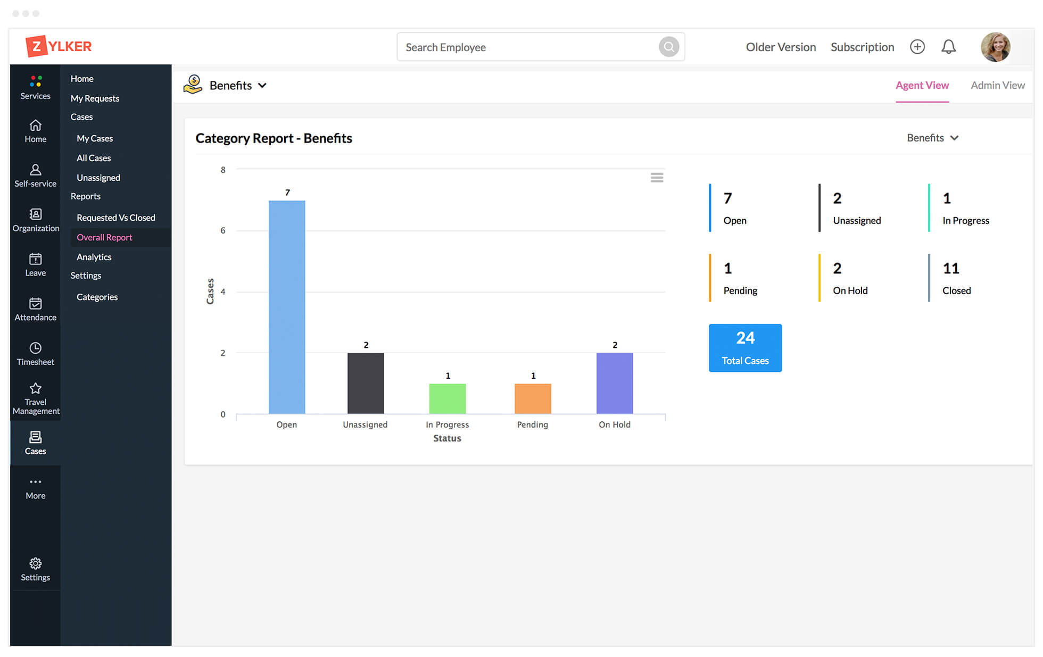Select the Analytics menu item
The image size is (1043, 657).
click(x=94, y=256)
